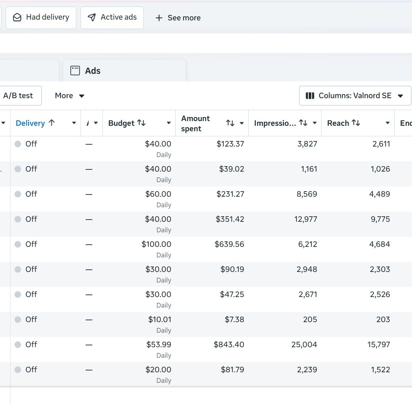The height and width of the screenshot is (405, 412).
Task: Click the $639.56 amount spent value
Action: click(229, 244)
